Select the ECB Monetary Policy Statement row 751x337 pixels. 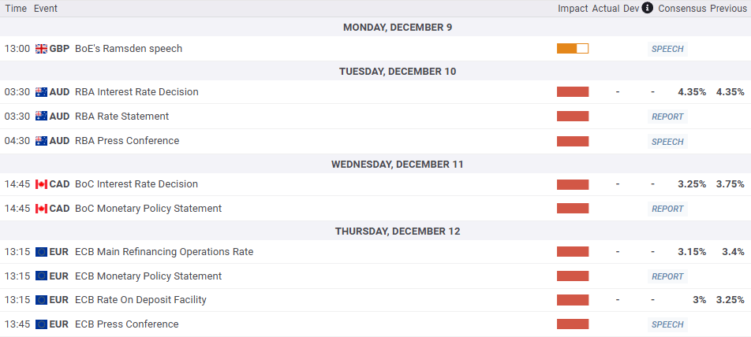click(148, 276)
